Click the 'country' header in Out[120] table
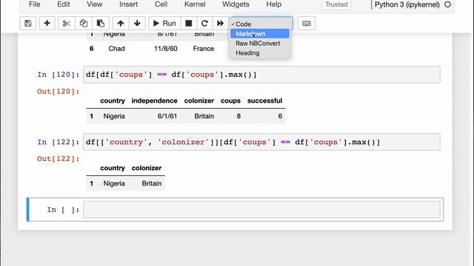This screenshot has width=474, height=266. 113,100
